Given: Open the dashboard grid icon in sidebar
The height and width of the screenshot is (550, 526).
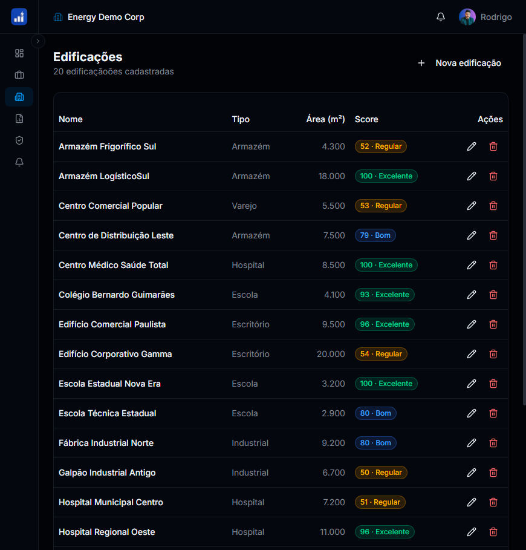Looking at the screenshot, I should 19,53.
